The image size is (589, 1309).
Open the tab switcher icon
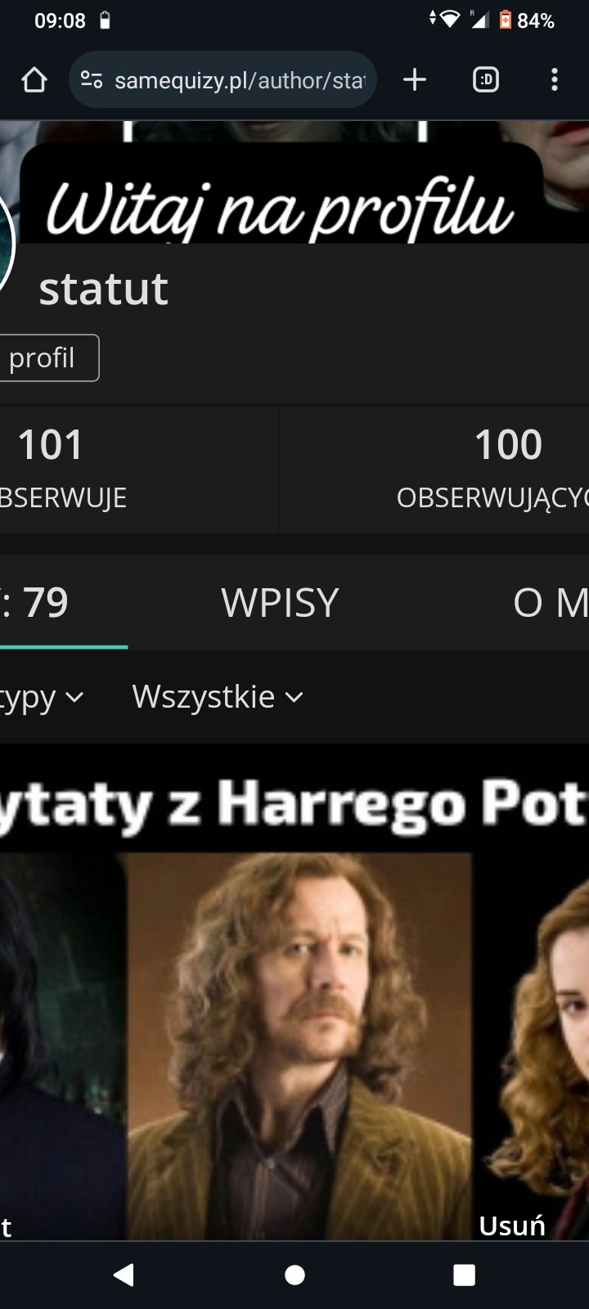tap(486, 79)
